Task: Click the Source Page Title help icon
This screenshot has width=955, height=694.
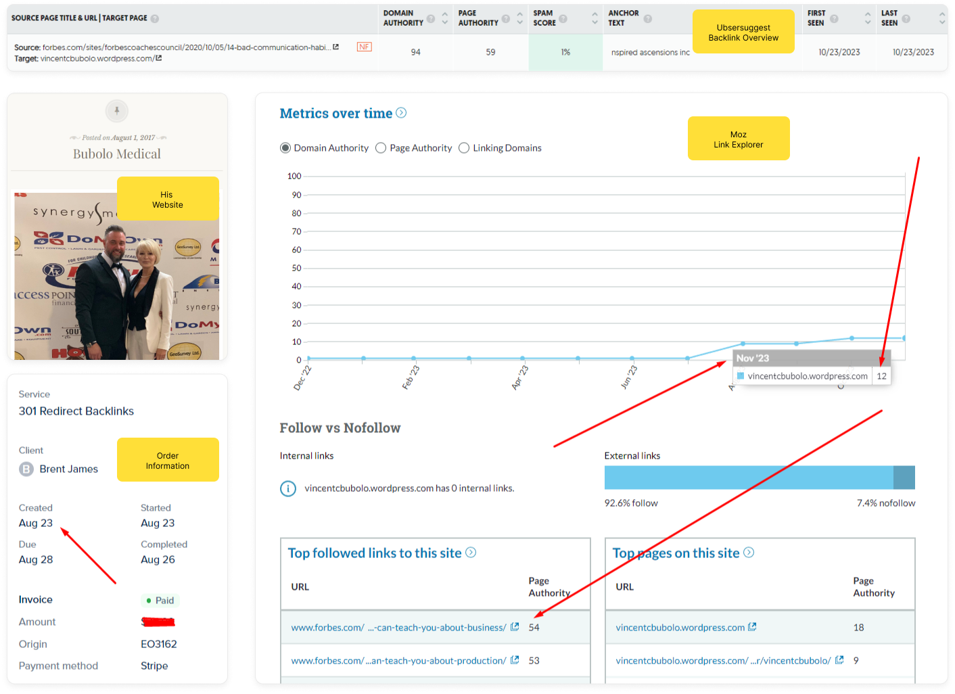Action: tap(154, 18)
